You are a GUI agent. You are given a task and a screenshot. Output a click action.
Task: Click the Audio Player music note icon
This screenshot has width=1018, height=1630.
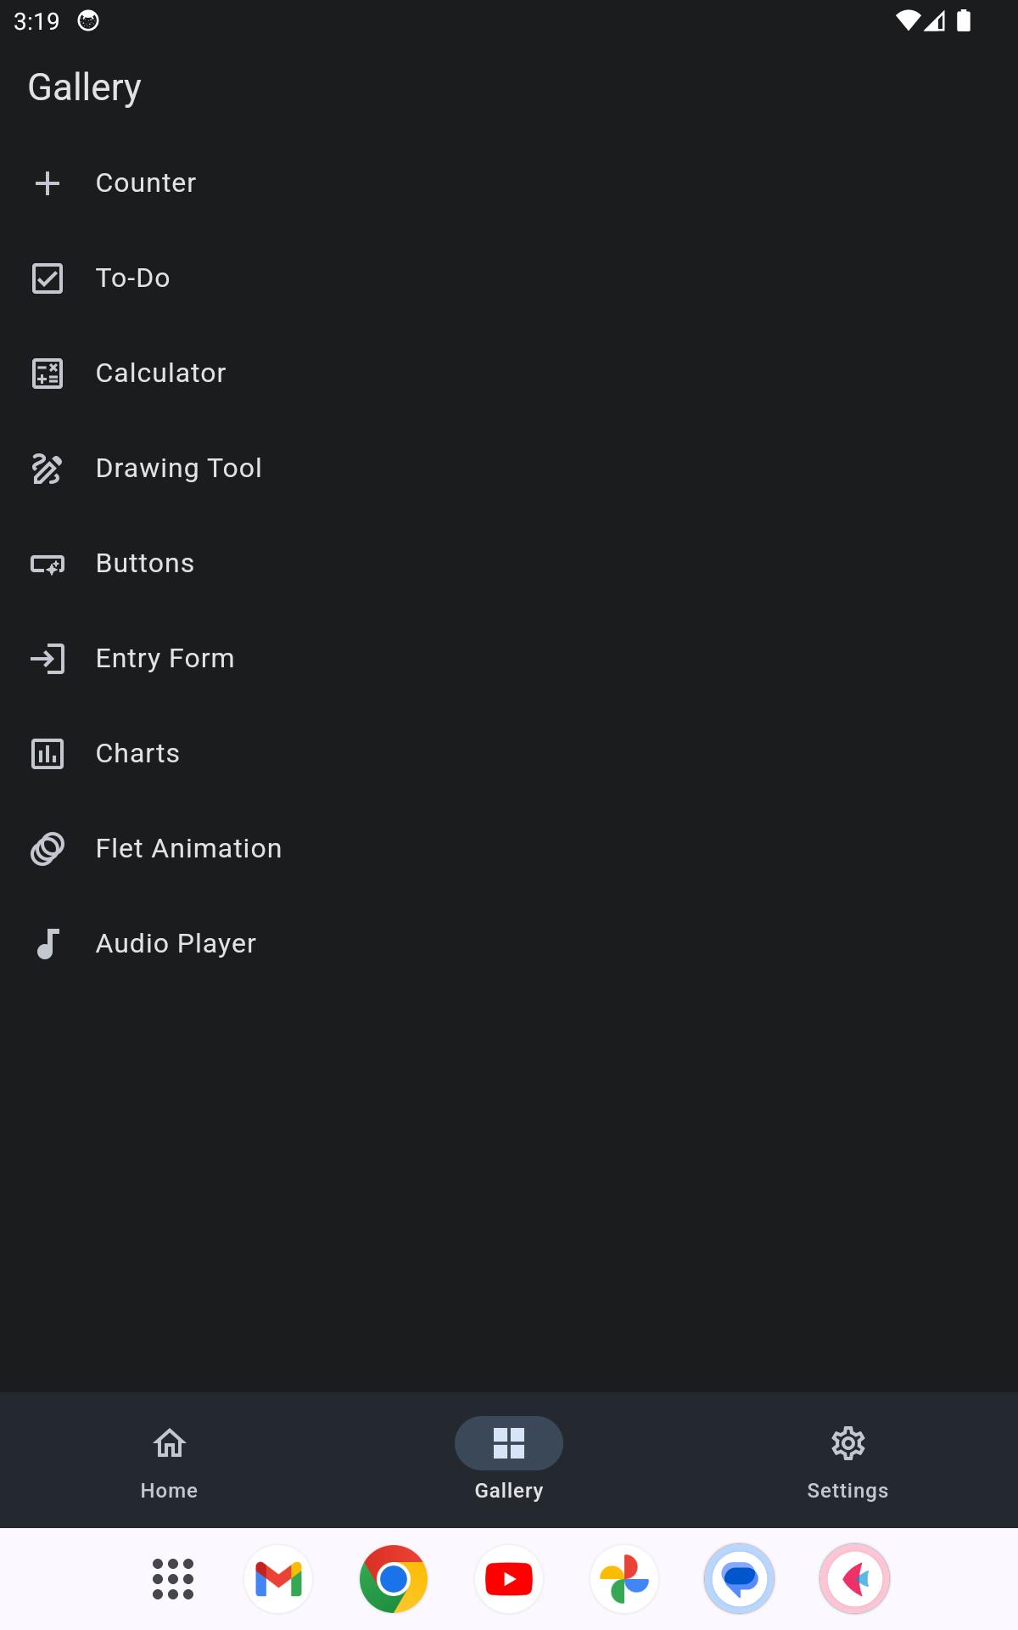[x=48, y=944]
